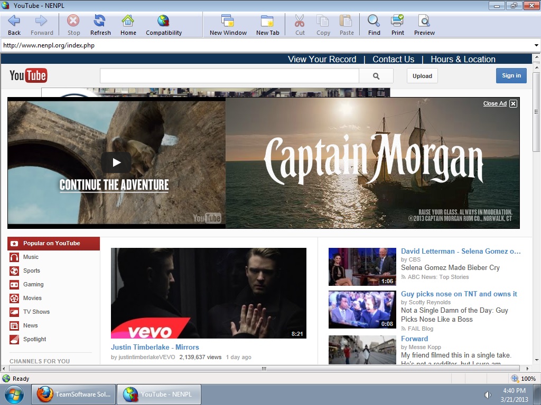
Task: Click the Movies film reel icon
Action: coord(14,298)
